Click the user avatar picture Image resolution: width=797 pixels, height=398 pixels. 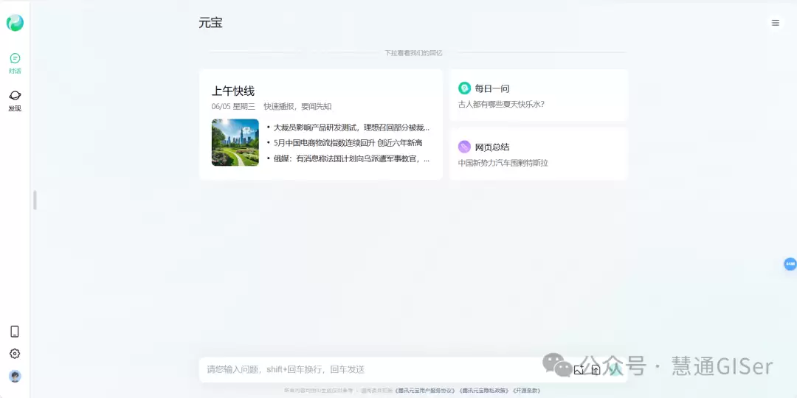tap(15, 376)
